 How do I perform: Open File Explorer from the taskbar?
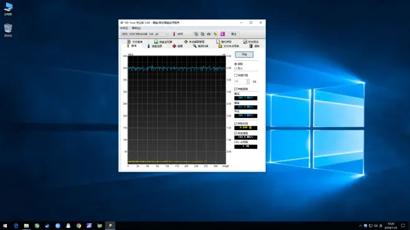coord(27,226)
